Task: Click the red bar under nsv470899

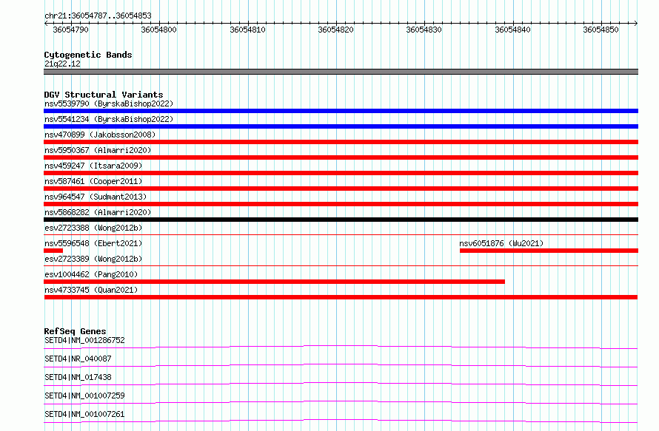Action: coord(341,142)
